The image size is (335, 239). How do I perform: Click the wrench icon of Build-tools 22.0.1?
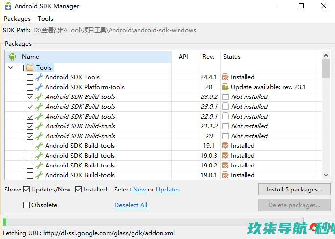tap(39, 117)
